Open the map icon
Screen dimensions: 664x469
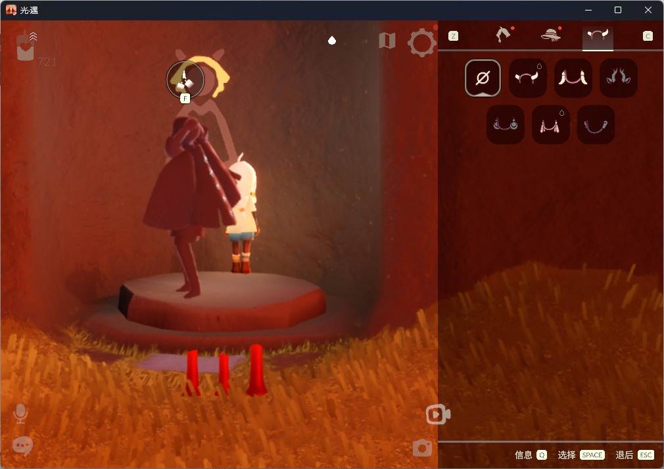click(x=387, y=41)
